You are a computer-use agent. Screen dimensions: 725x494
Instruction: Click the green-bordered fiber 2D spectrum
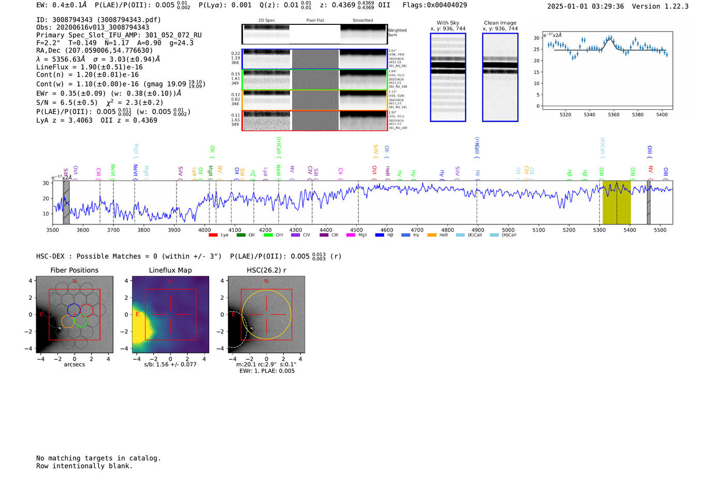tap(314, 80)
